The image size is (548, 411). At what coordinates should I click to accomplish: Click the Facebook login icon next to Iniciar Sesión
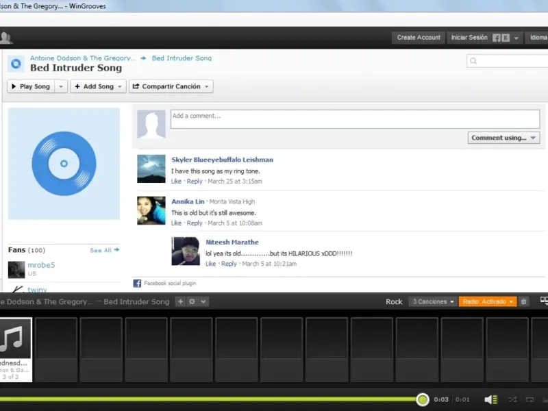pos(496,38)
